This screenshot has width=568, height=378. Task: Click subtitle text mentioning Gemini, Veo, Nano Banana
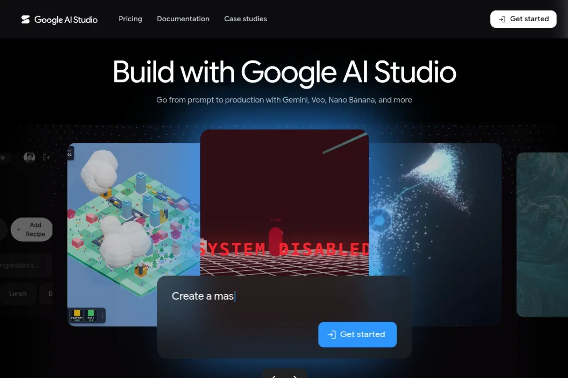[284, 100]
